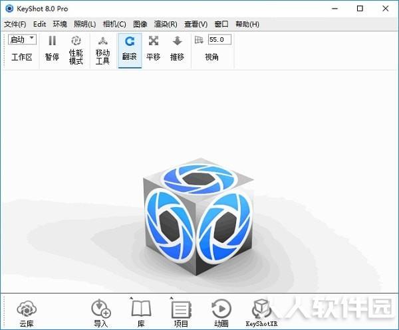Open the 环境 environment menu
Viewport: 399px width, 330px height.
coord(60,24)
